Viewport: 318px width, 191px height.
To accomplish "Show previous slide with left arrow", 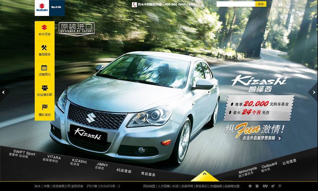I will coord(3,92).
